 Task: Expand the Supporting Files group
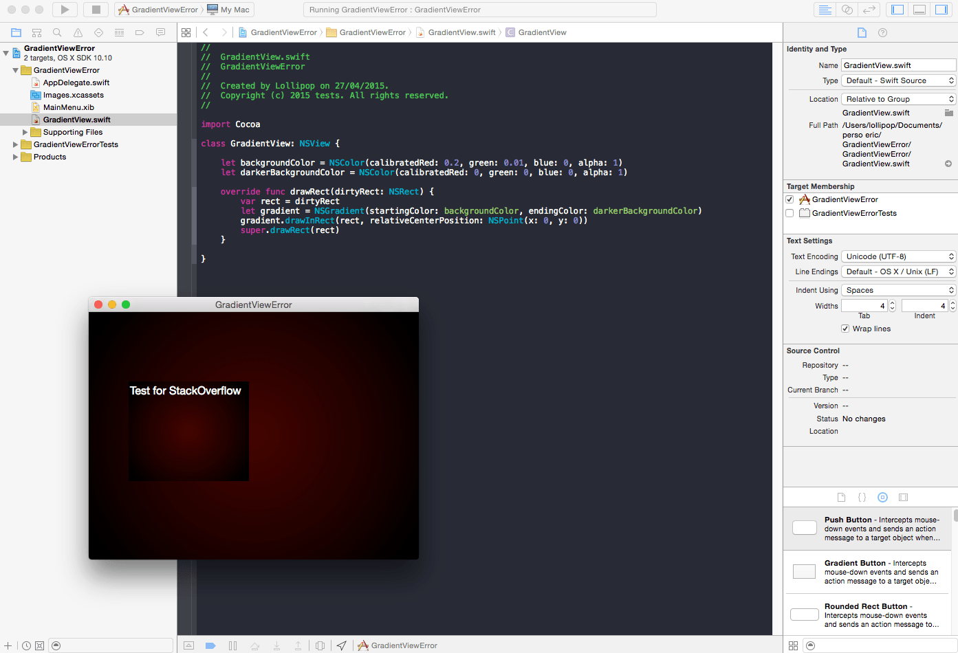click(25, 132)
